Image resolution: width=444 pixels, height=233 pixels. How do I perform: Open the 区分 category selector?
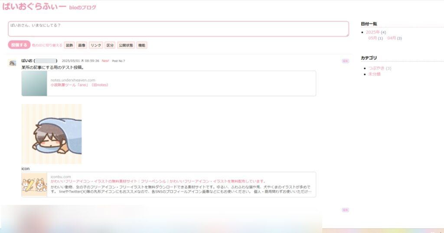point(110,45)
